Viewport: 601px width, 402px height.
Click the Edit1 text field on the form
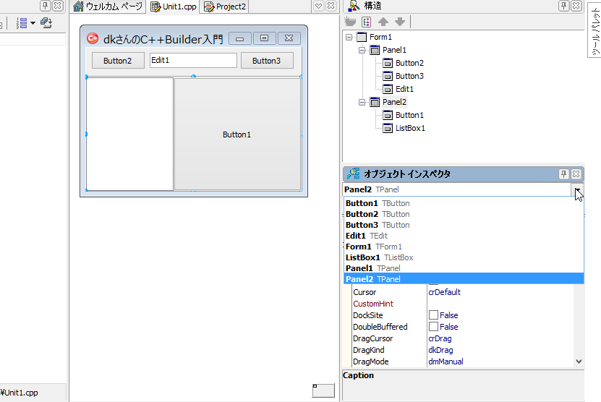click(192, 60)
